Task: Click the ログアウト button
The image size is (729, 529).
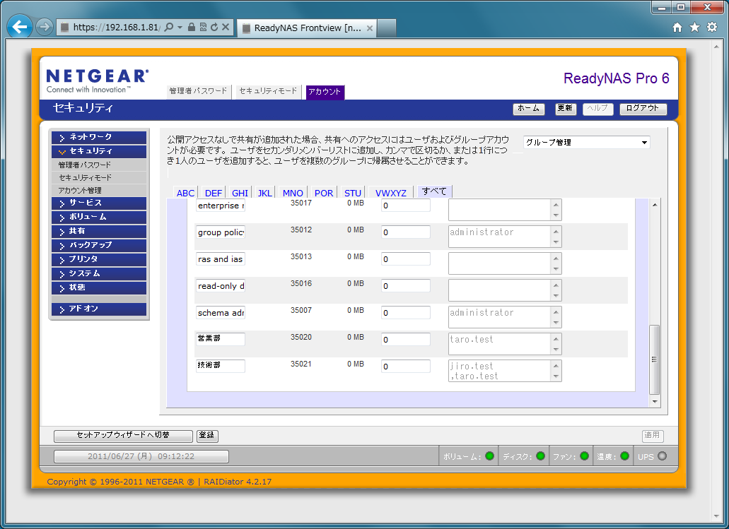Action: (643, 109)
